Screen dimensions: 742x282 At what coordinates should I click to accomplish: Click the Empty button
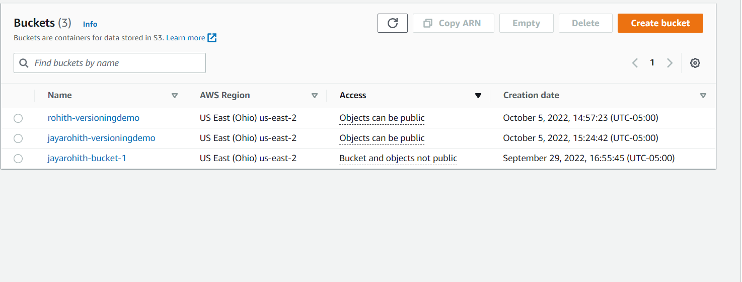pos(527,23)
